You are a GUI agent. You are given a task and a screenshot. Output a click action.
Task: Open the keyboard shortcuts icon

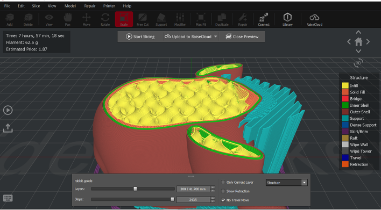[x=8, y=198]
